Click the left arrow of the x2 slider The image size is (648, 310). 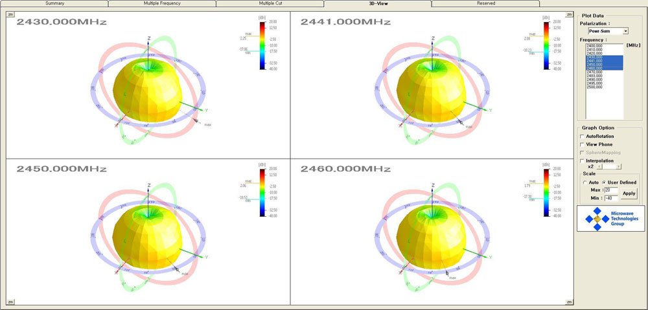point(599,167)
